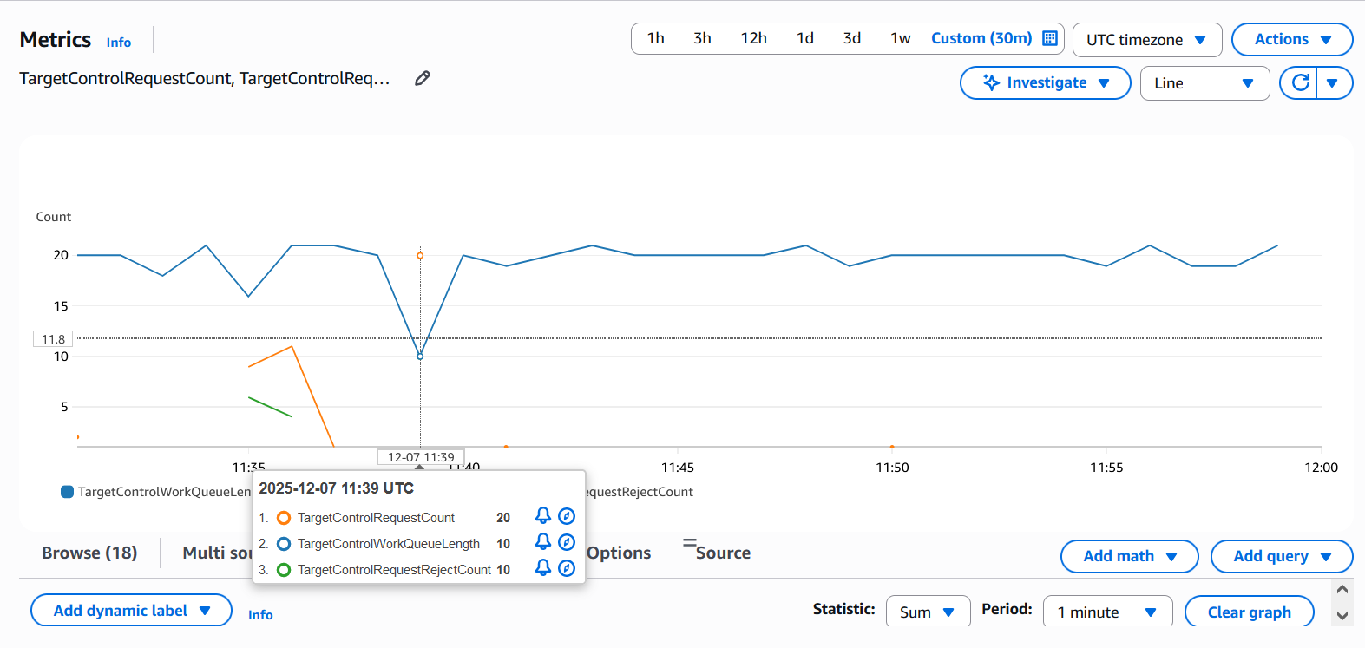Image resolution: width=1365 pixels, height=648 pixels.
Task: Click the compass icon for TargetControlWorkQueueLength
Action: (x=567, y=542)
